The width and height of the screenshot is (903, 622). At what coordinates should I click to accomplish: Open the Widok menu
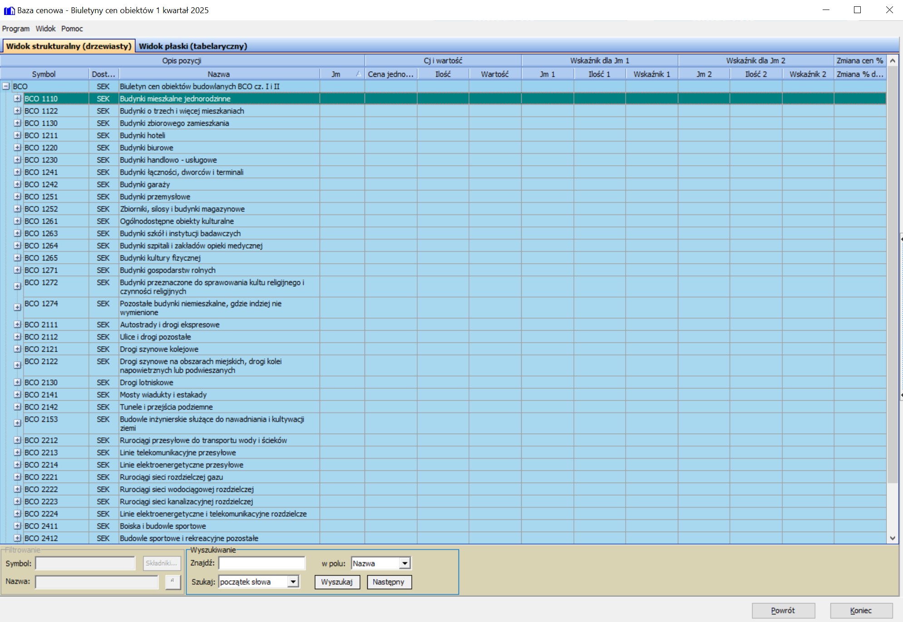45,29
